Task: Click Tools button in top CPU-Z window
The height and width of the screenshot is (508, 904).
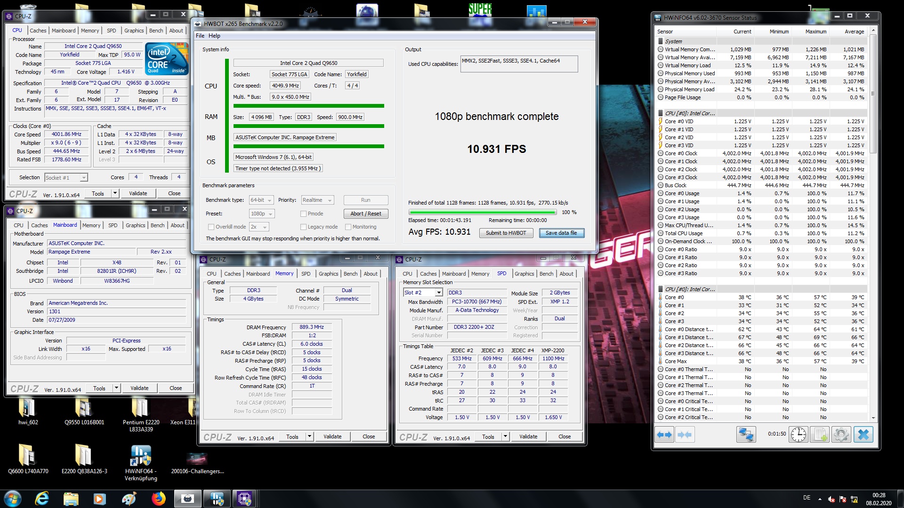Action: (x=98, y=193)
